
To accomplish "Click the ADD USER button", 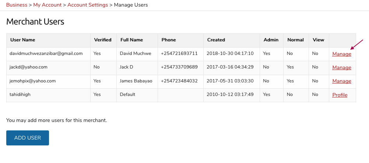I will tap(28, 138).
